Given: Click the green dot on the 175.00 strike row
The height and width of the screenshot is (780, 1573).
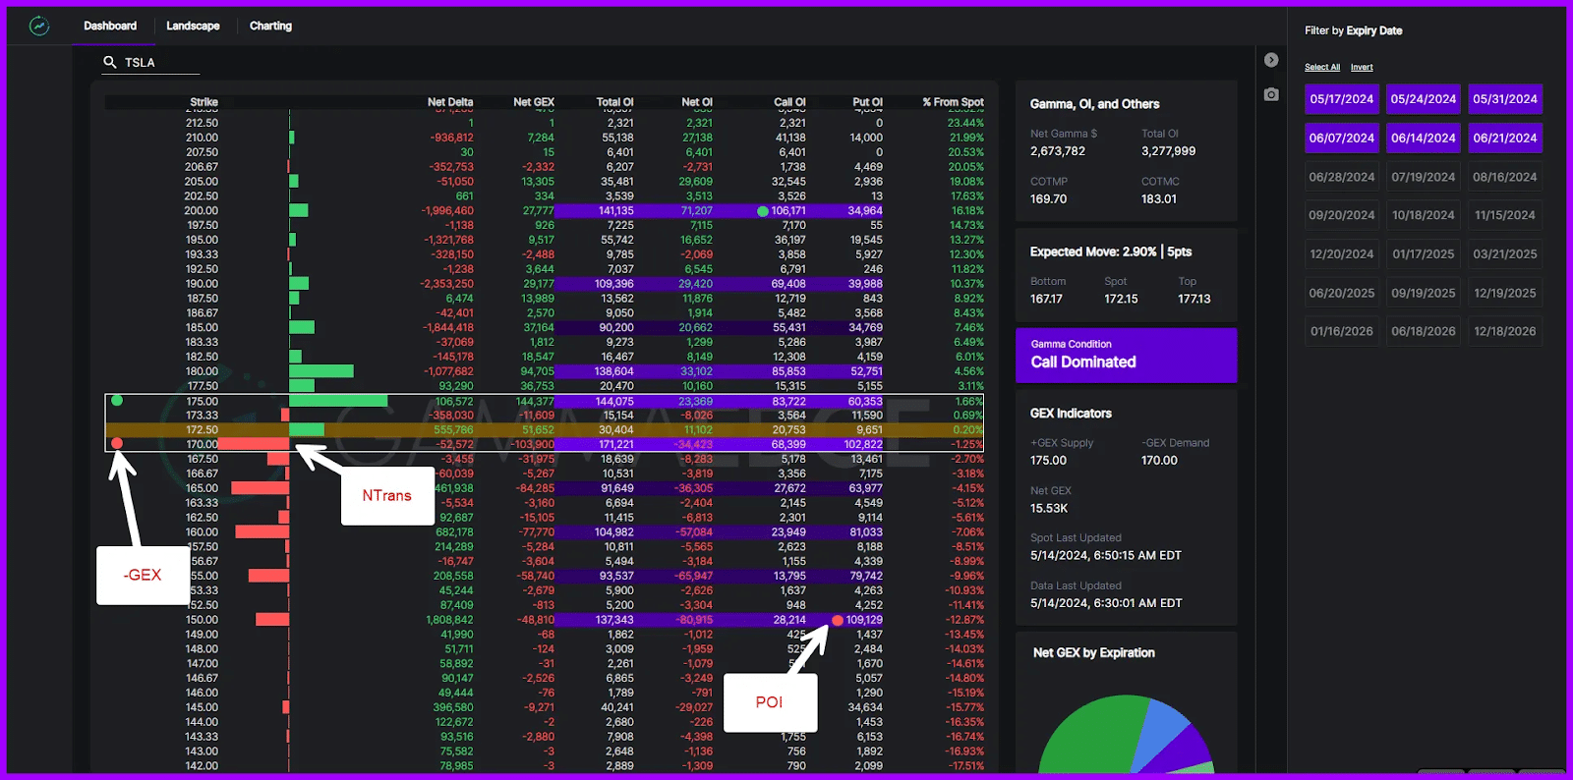Looking at the screenshot, I should point(117,400).
